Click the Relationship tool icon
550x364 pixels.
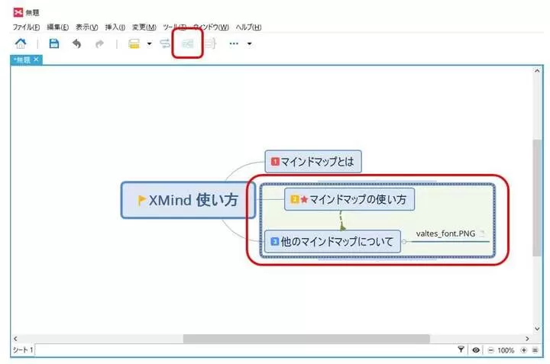pos(164,44)
